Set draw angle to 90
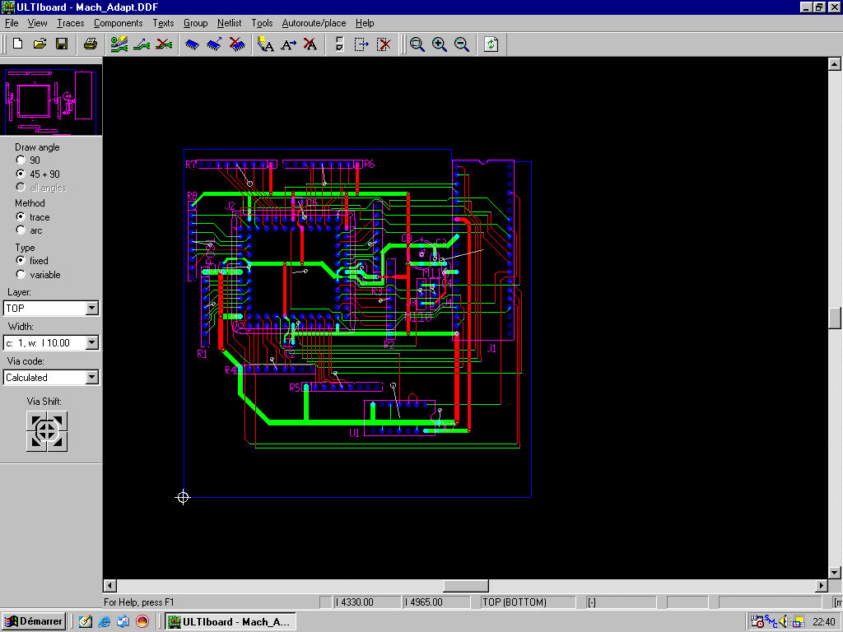 pos(21,160)
